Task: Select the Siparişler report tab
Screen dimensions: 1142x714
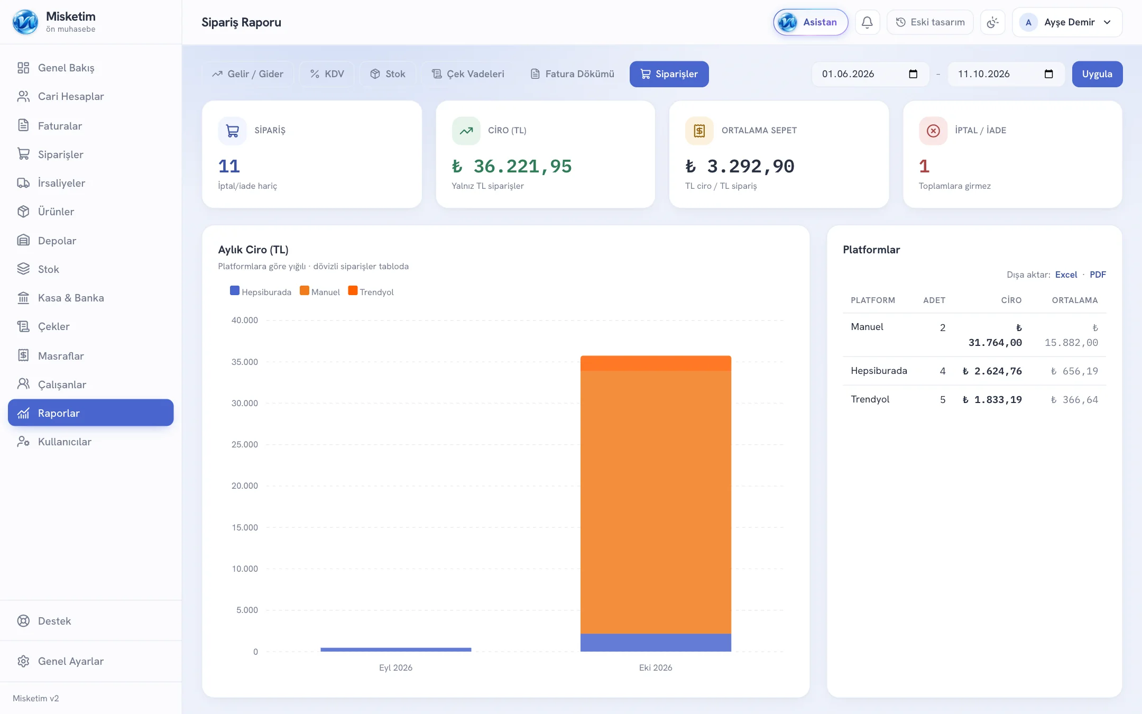Action: coord(669,74)
